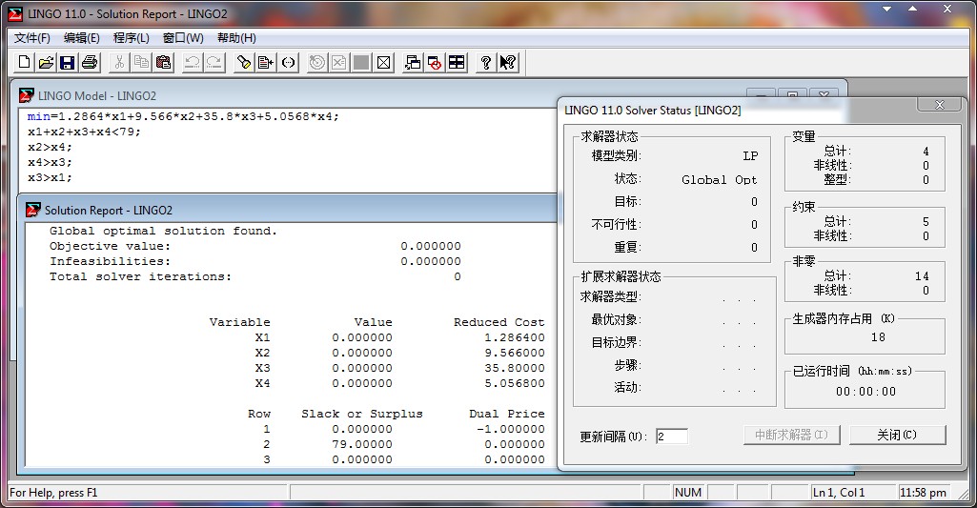Open the 编辑(E) menu

(x=82, y=38)
